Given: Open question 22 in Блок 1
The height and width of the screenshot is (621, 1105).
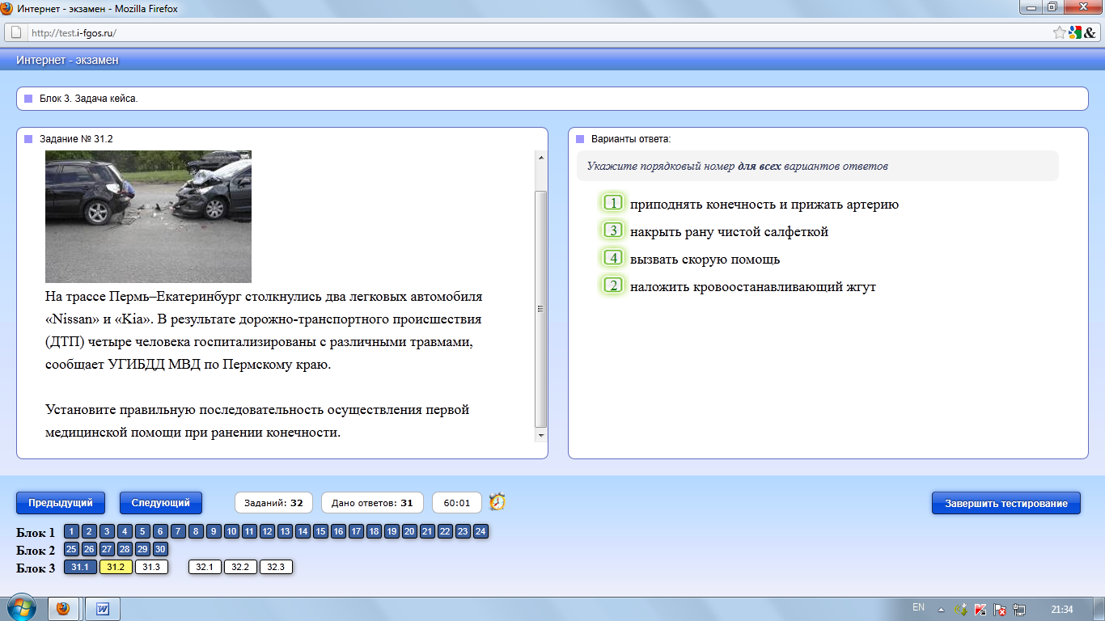Looking at the screenshot, I should pos(445,531).
